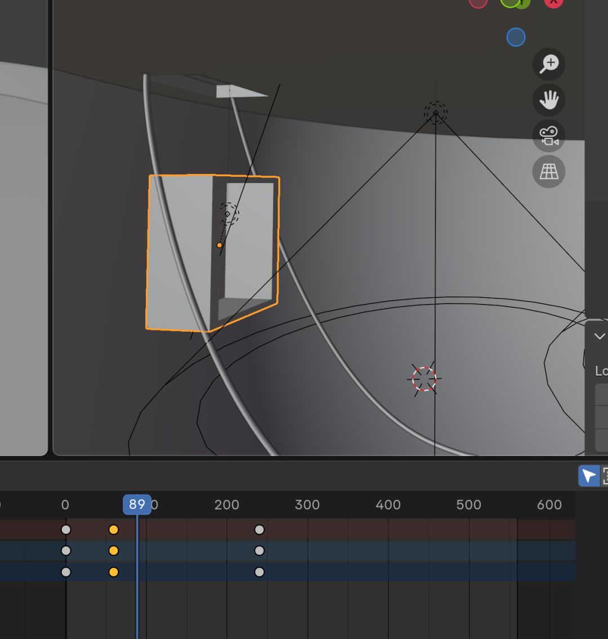Toggle camera view with the camera icon

[x=549, y=136]
